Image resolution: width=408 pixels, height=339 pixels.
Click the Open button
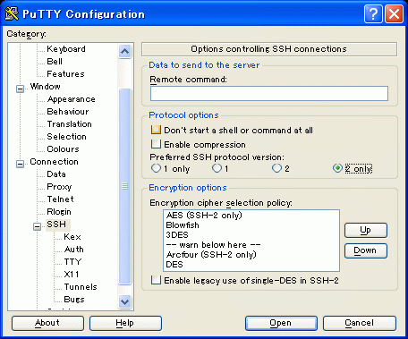(281, 323)
